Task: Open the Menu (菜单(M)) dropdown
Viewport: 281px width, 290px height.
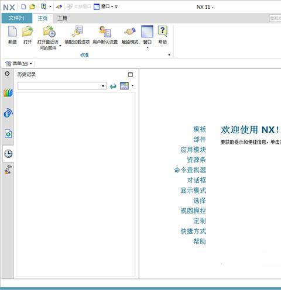Action: coord(19,64)
